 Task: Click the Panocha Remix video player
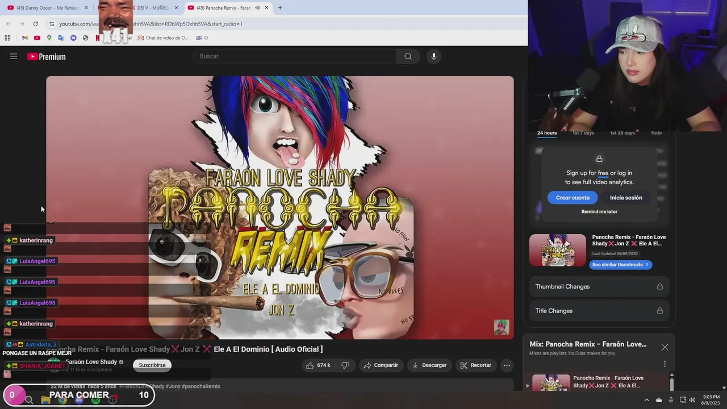[x=280, y=208]
